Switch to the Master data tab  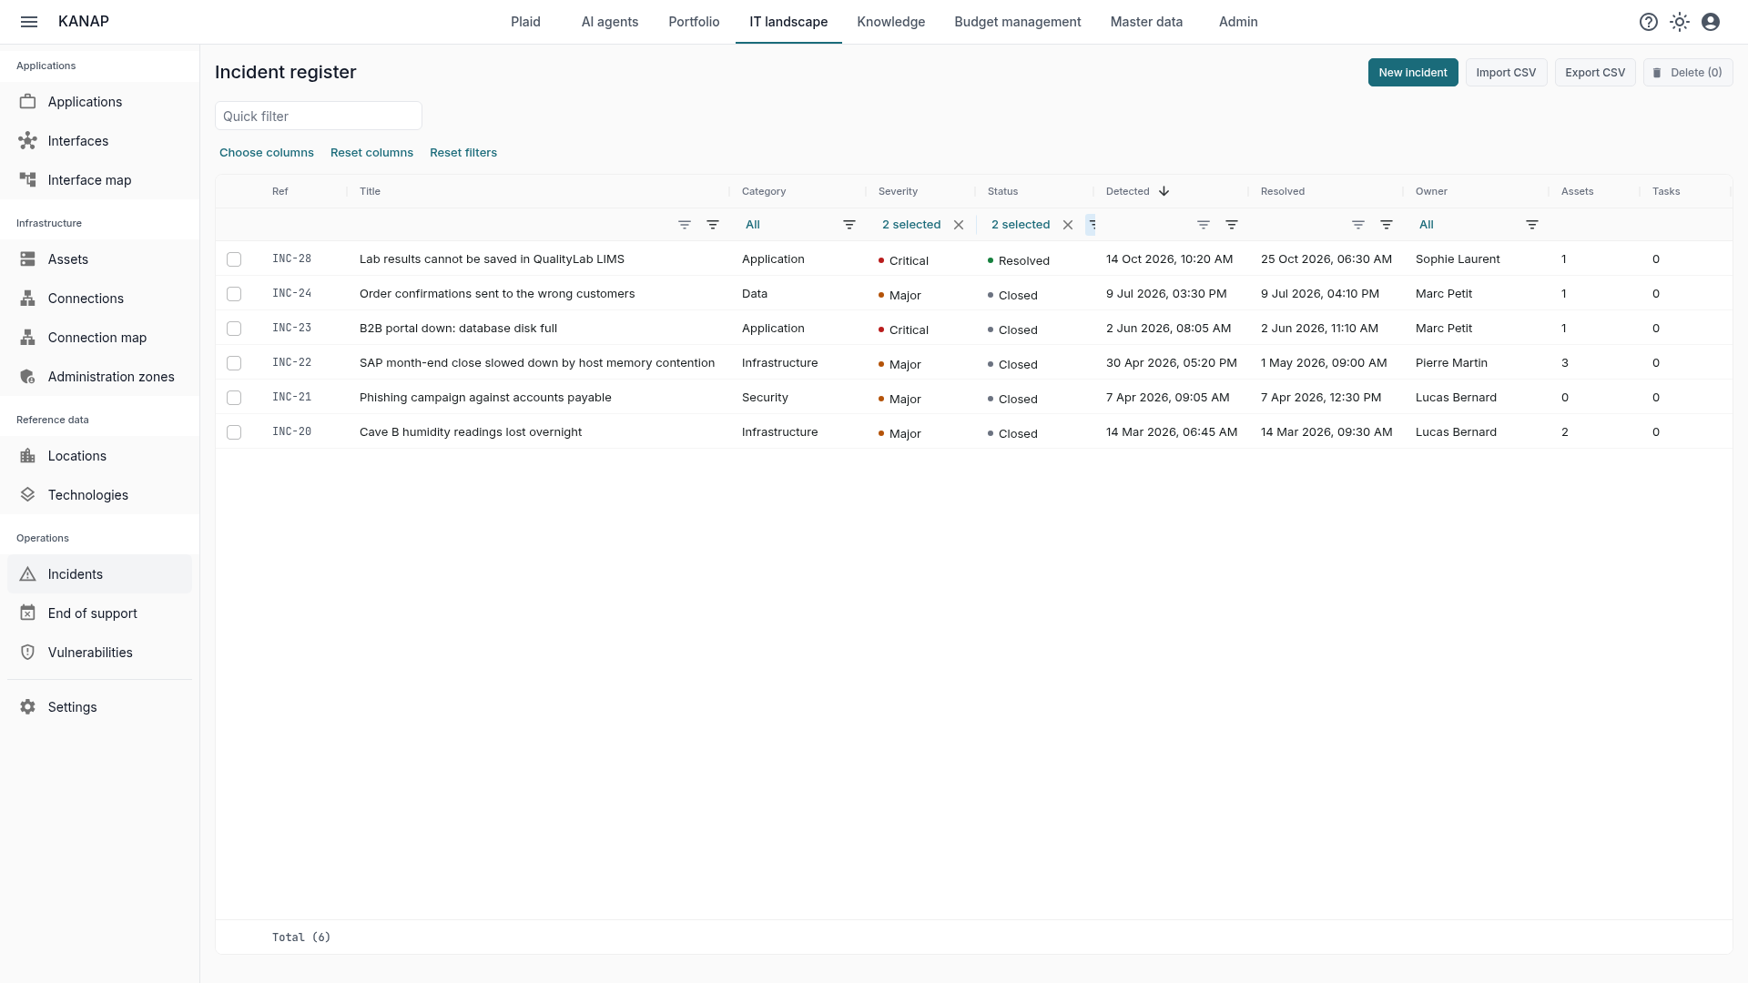pyautogui.click(x=1146, y=22)
